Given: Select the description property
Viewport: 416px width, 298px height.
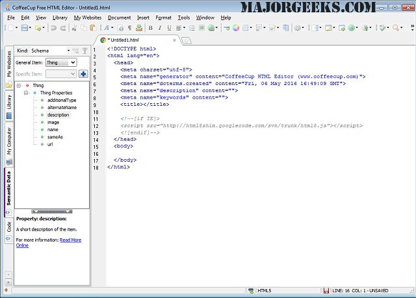Looking at the screenshot, I should (58, 115).
